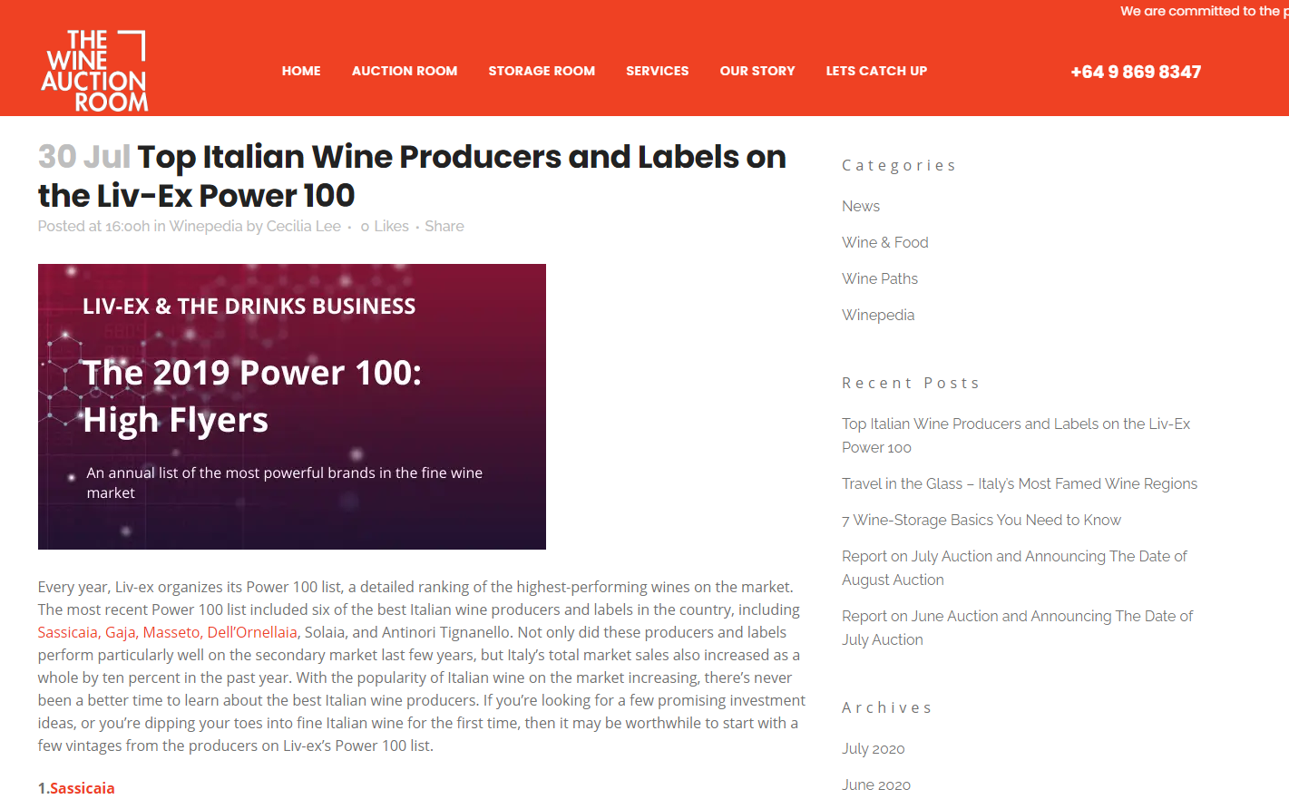The width and height of the screenshot is (1289, 809).
Task: Call phone number +64 9 869 8347
Action: 1136,72
